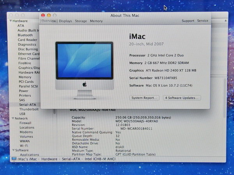Click the green zoom window button
This screenshot has width=234, height=175.
(55, 15)
